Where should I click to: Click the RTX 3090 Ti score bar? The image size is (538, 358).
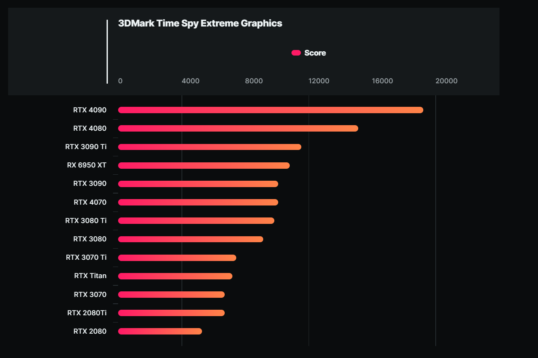[210, 147]
